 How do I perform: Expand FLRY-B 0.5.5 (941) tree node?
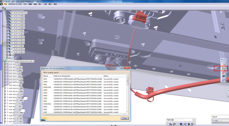[x=5, y=98]
